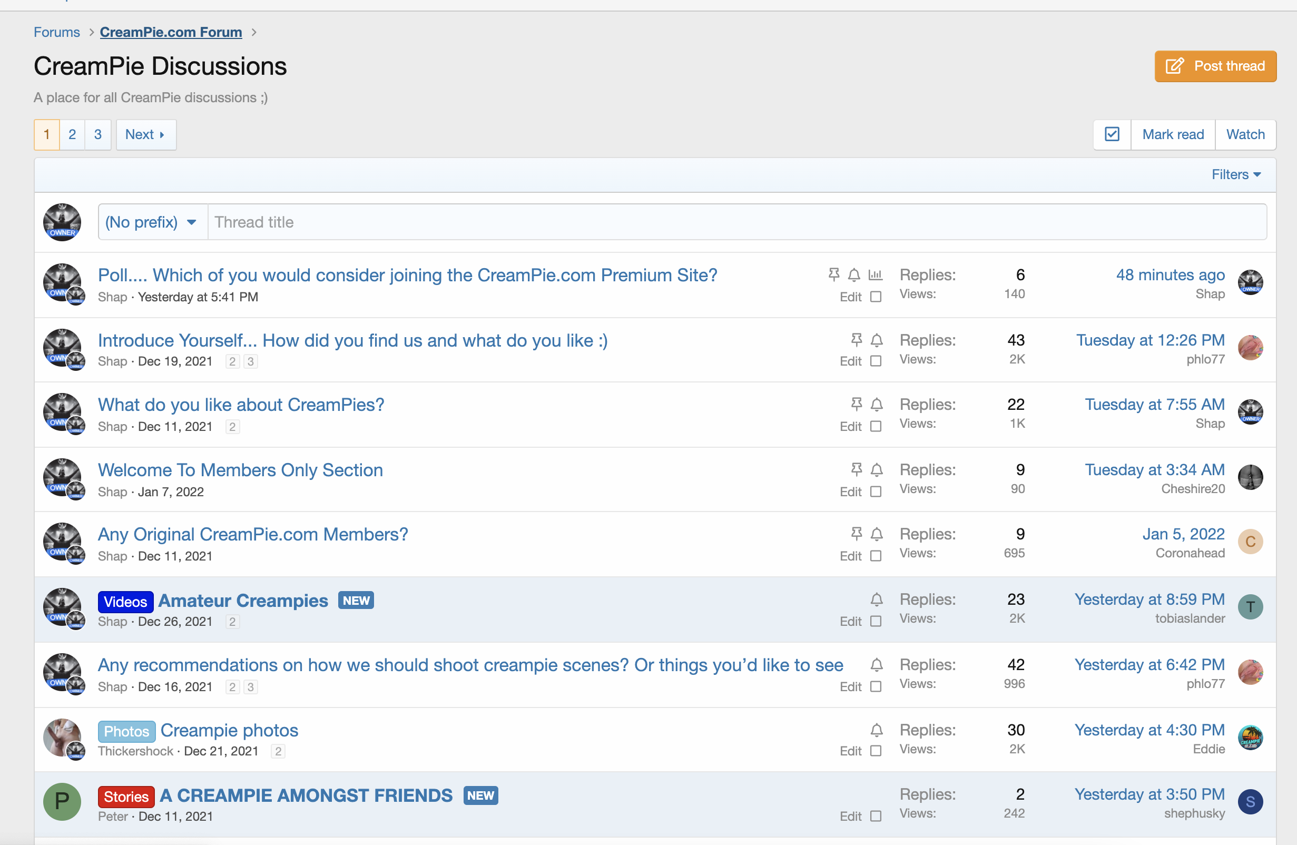Click bell icon on Amateur Creampies thread

(x=876, y=600)
